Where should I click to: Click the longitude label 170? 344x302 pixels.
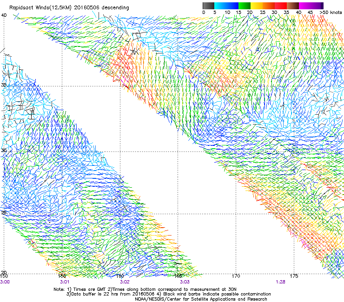click(236, 276)
